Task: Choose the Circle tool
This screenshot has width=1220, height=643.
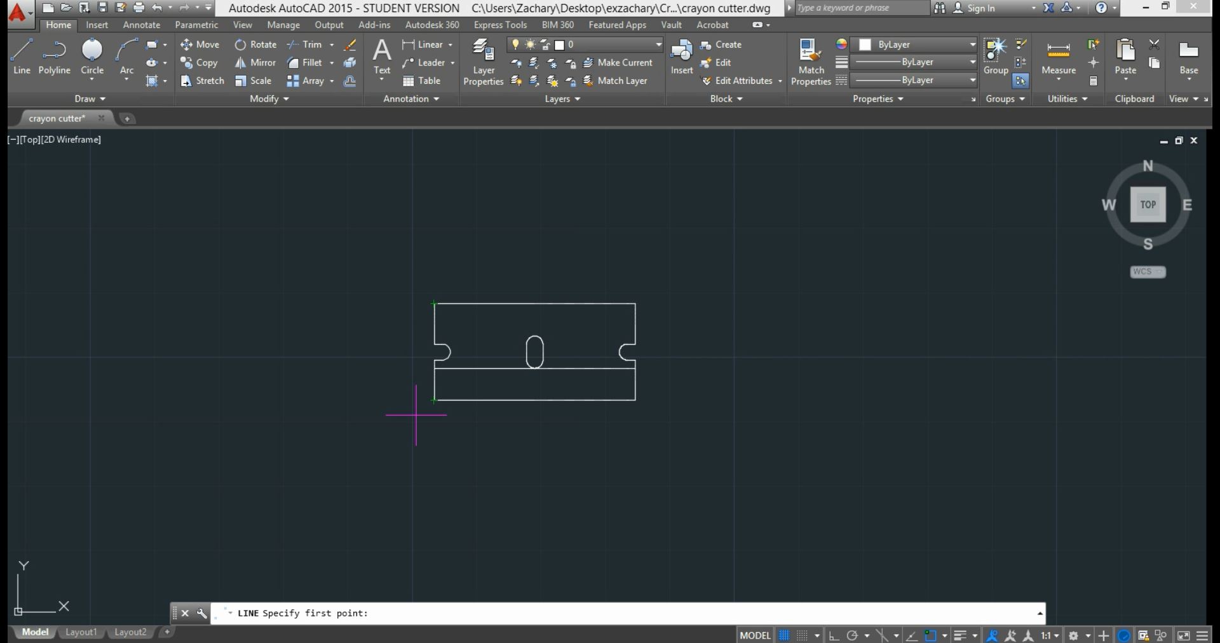Action: pos(92,57)
